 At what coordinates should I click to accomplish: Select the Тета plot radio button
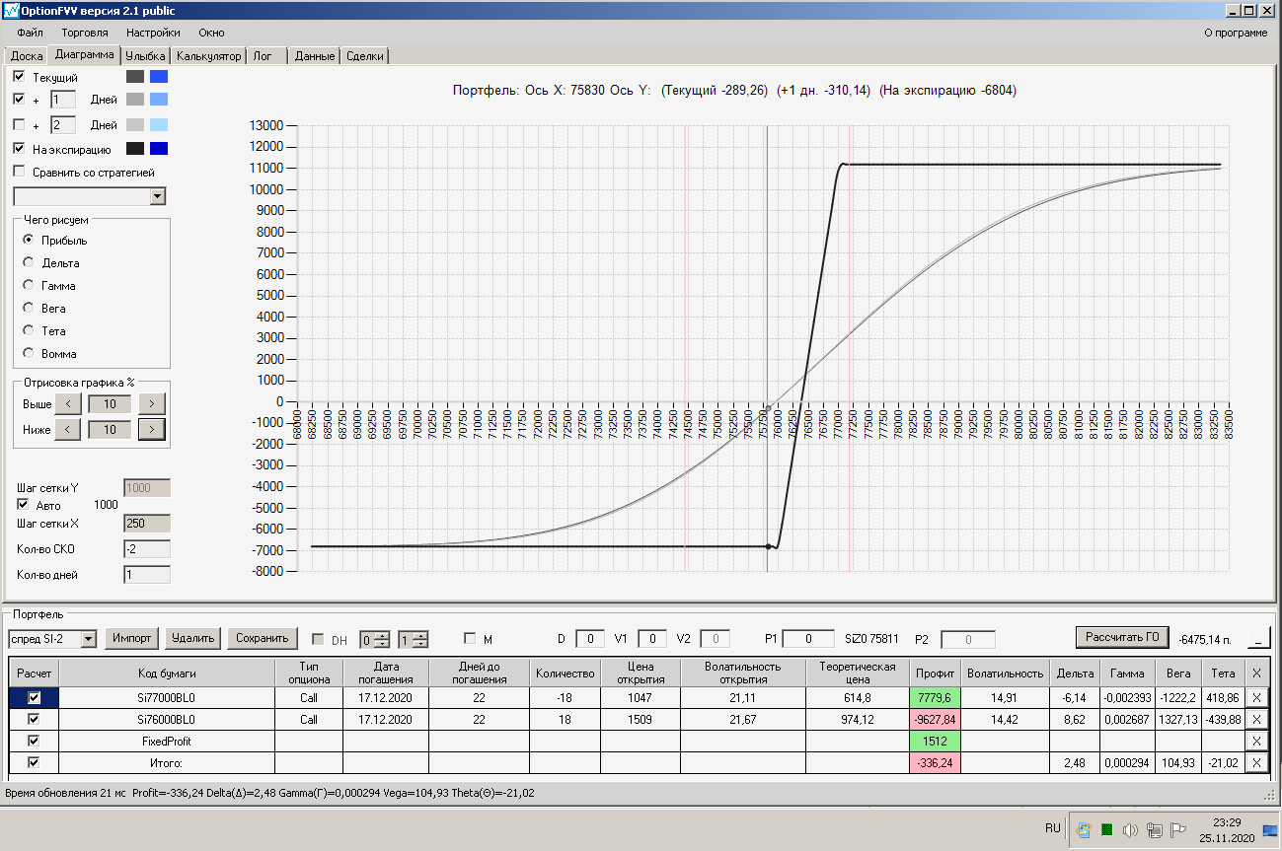click(29, 331)
